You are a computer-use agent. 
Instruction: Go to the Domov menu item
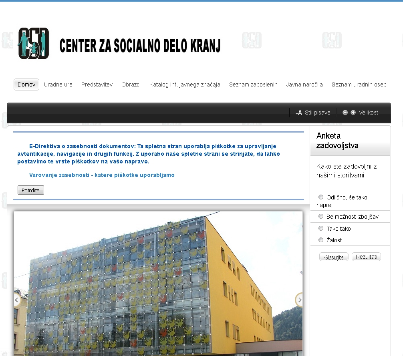click(x=26, y=84)
